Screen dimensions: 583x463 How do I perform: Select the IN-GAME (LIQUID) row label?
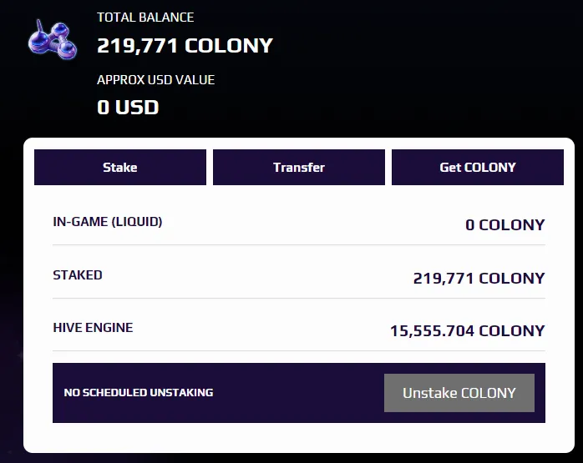tap(108, 222)
